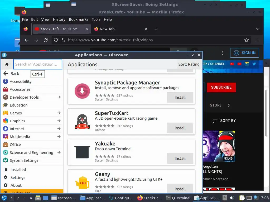The width and height of the screenshot is (270, 202).
Task: Install Synaptic Package Manager
Action: click(x=180, y=97)
